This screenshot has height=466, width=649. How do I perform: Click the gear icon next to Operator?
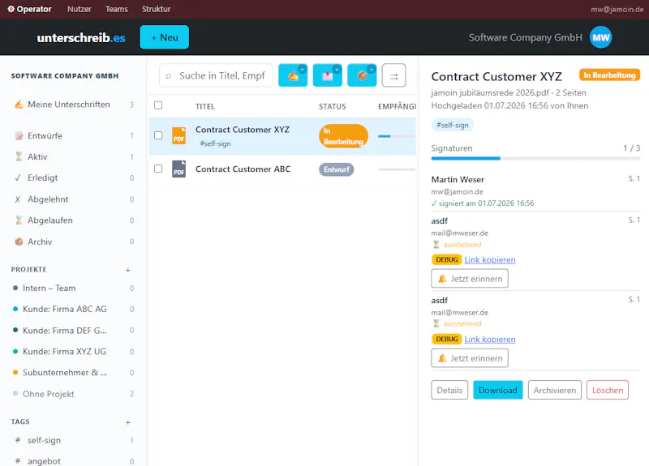pos(11,9)
